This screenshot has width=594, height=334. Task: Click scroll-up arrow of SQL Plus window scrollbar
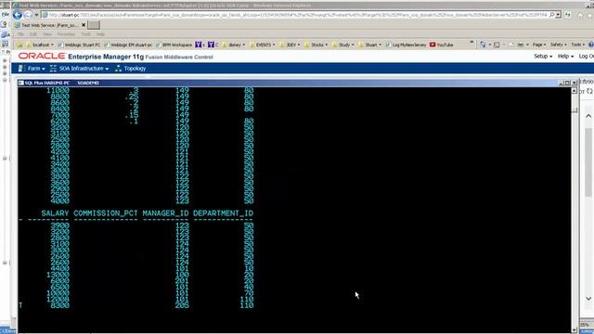575,91
